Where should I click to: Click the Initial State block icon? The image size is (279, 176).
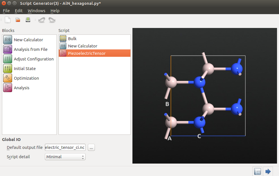[x=8, y=69]
